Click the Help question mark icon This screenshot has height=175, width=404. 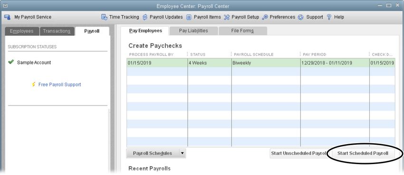pos(329,17)
